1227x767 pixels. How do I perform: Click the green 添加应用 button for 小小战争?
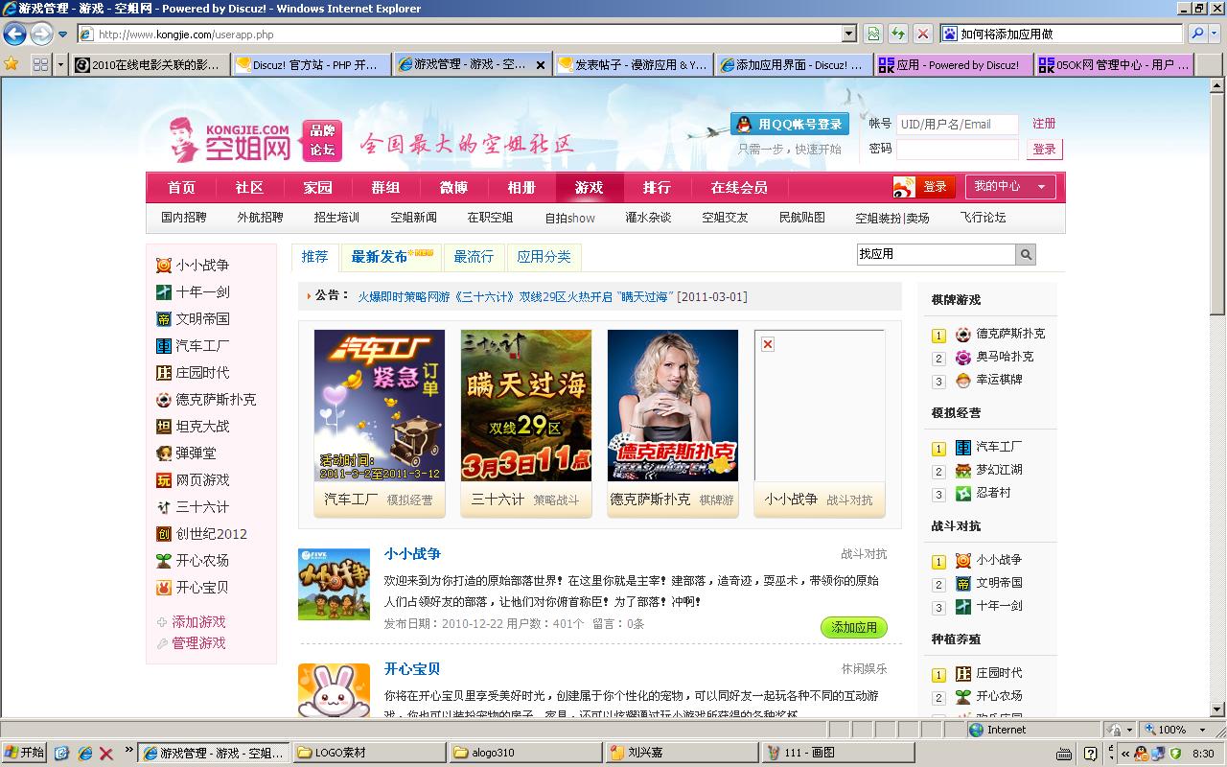tap(854, 628)
